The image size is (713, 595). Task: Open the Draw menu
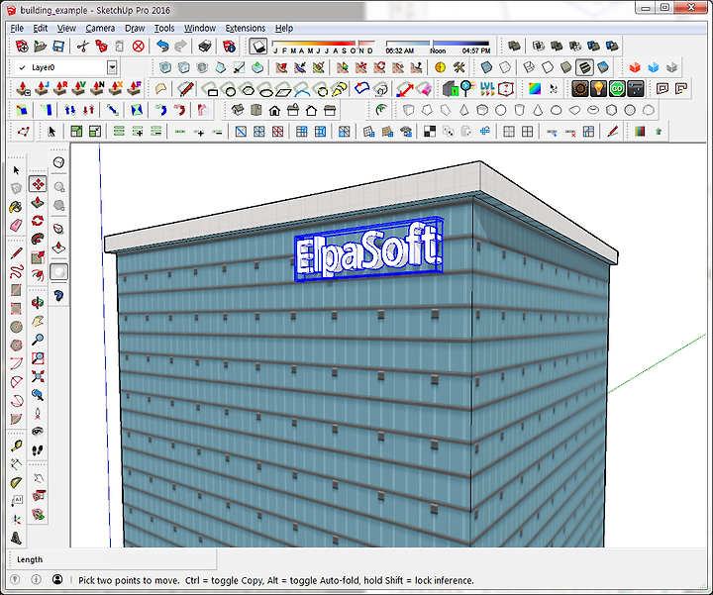135,28
